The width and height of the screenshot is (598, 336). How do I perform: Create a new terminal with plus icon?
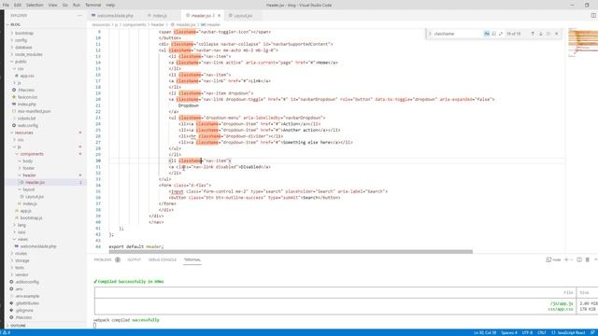[x=566, y=259]
